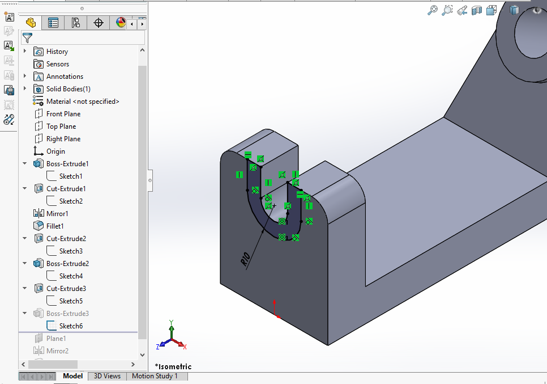Switch to the 3D Views tab
Screen dimensions: 547x384
[107, 376]
